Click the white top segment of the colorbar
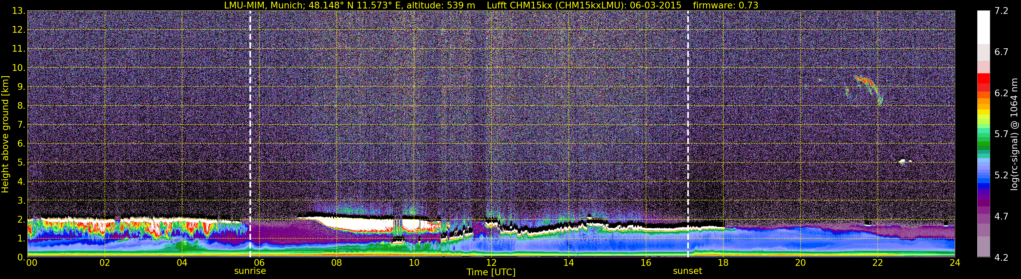Viewport: 1021px width, 279px height. click(983, 27)
